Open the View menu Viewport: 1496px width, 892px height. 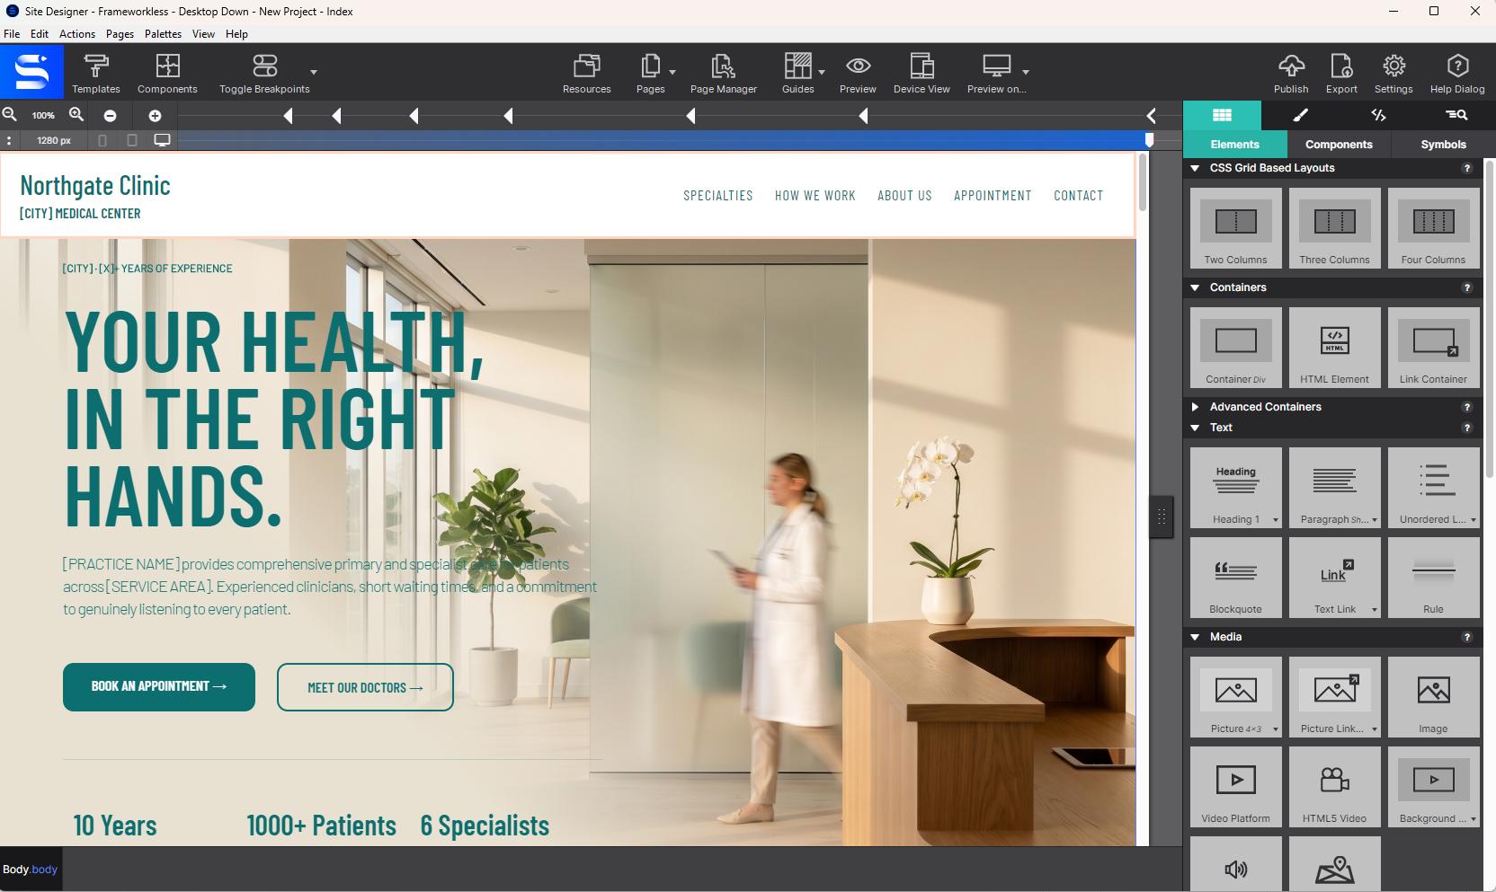[203, 34]
